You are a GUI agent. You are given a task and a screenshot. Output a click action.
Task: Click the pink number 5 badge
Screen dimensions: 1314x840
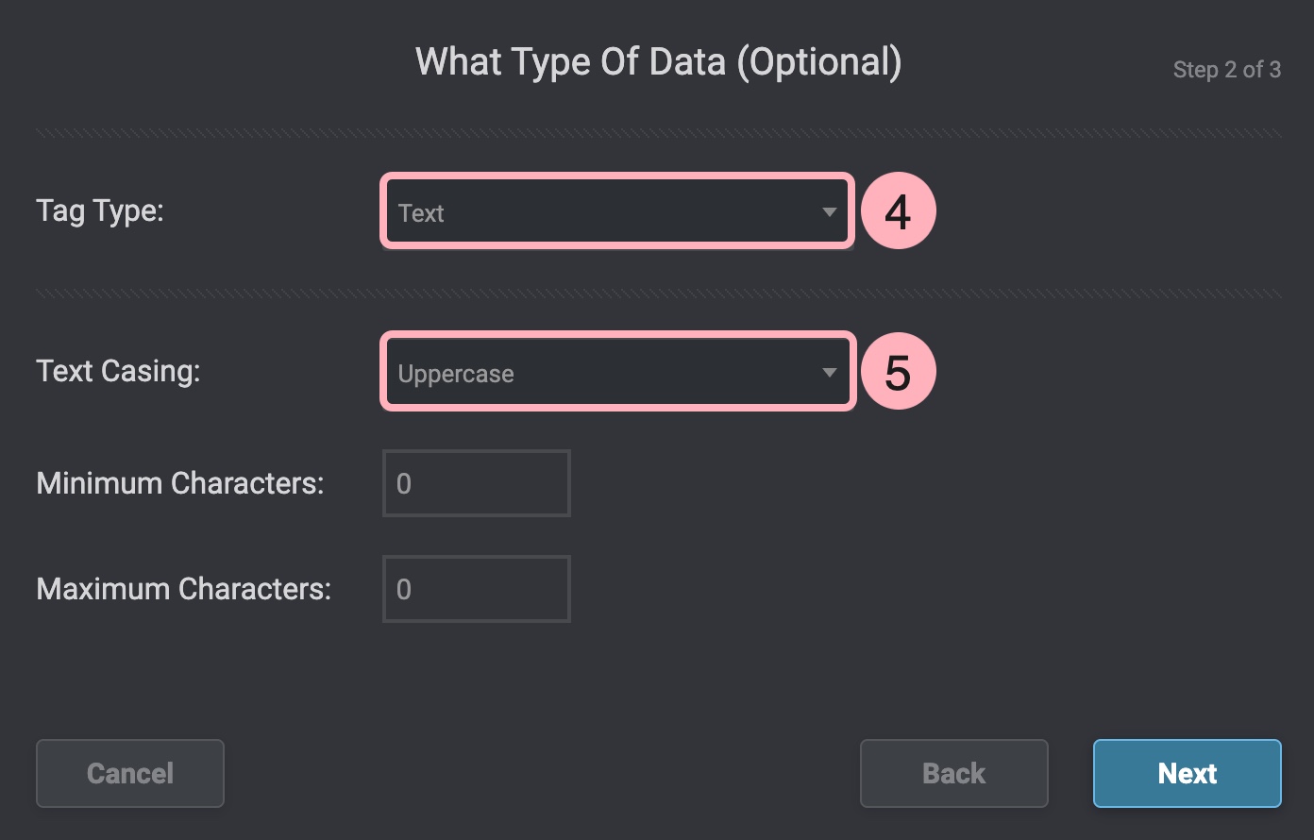click(898, 372)
